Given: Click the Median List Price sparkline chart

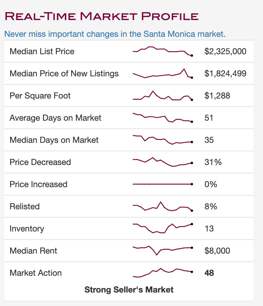Looking at the screenshot, I should (162, 51).
